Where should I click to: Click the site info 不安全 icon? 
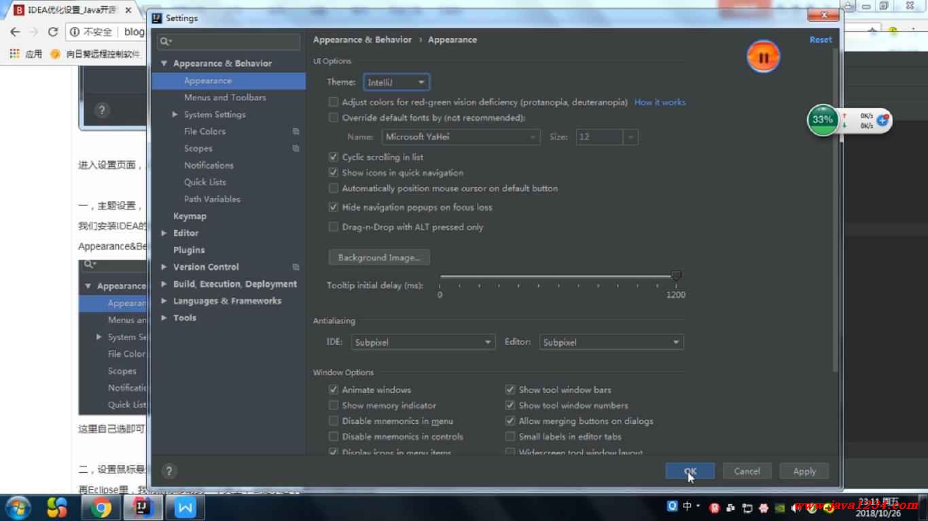point(75,32)
